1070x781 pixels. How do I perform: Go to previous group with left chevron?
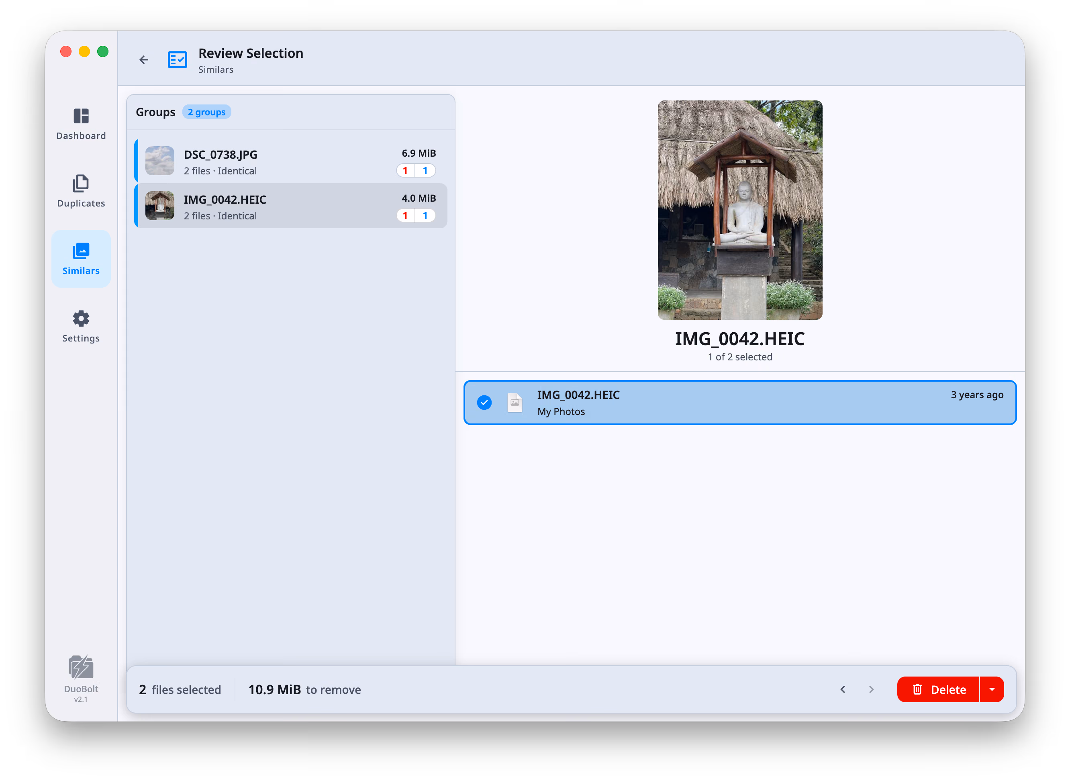coord(843,689)
